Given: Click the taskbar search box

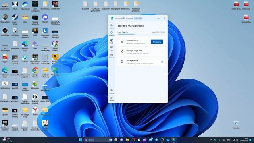Looking at the screenshot, I should point(98,140).
